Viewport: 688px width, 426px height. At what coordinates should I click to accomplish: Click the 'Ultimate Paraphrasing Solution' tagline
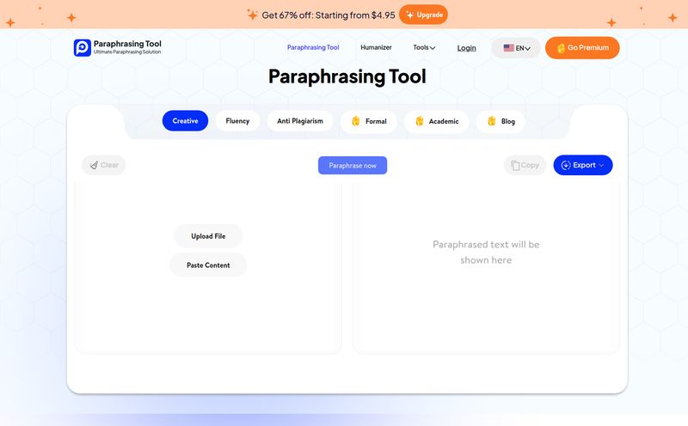tap(127, 52)
